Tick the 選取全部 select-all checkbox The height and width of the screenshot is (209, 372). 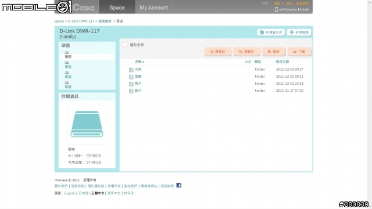(125, 45)
